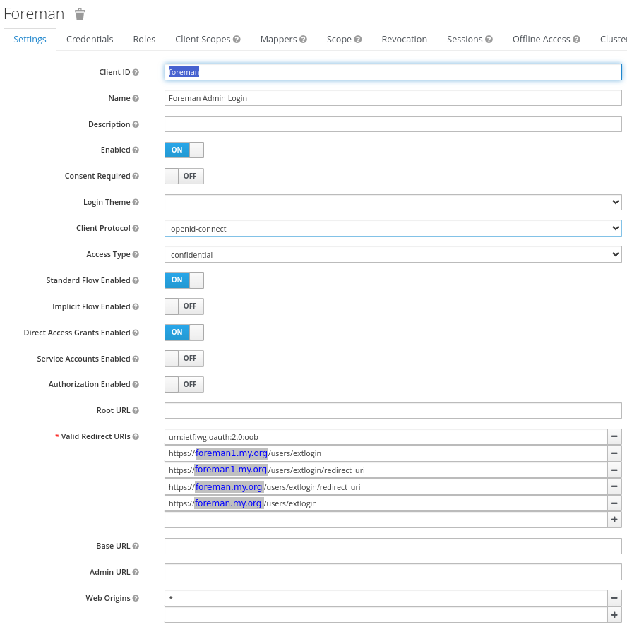Click the Root URL input field
The width and height of the screenshot is (627, 627).
[x=393, y=411]
